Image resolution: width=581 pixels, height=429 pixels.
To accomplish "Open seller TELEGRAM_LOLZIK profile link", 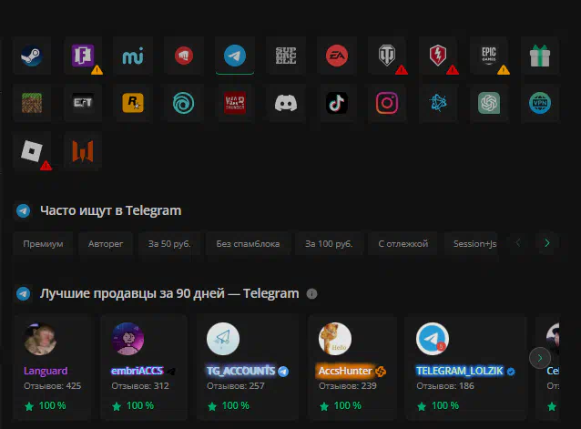I will point(460,371).
